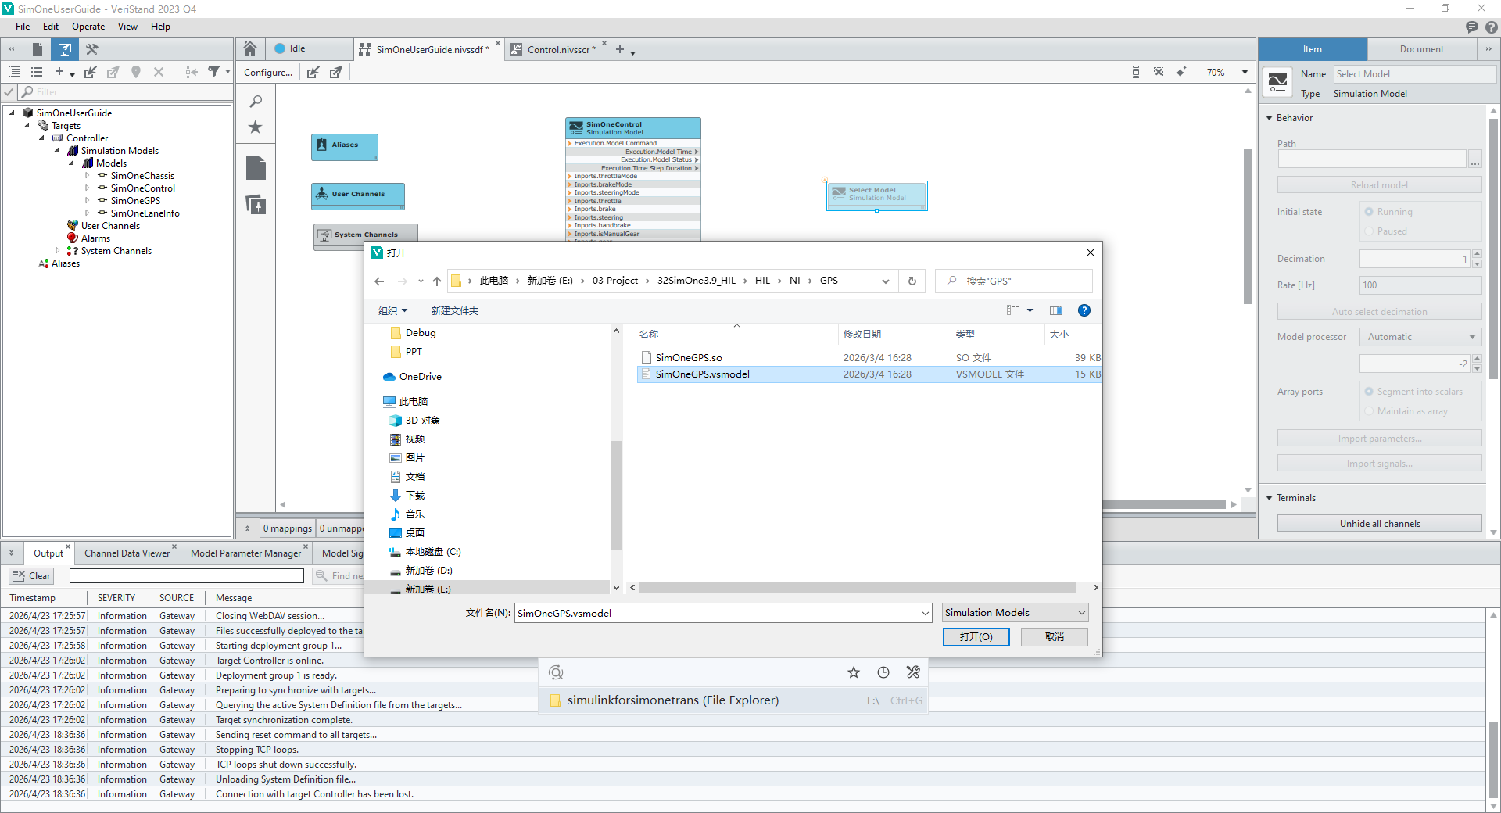Collapse the Terminals section

pyautogui.click(x=1269, y=498)
